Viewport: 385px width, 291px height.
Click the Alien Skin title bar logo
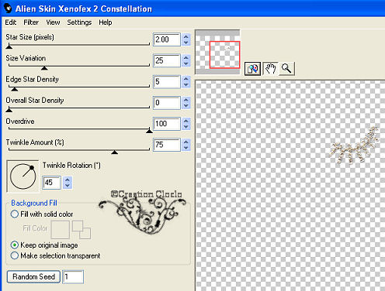tap(8, 9)
